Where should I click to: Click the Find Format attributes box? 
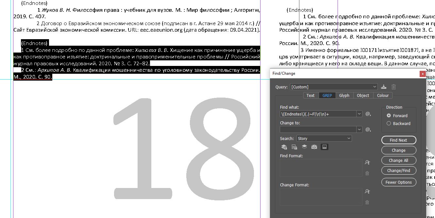coord(321,168)
